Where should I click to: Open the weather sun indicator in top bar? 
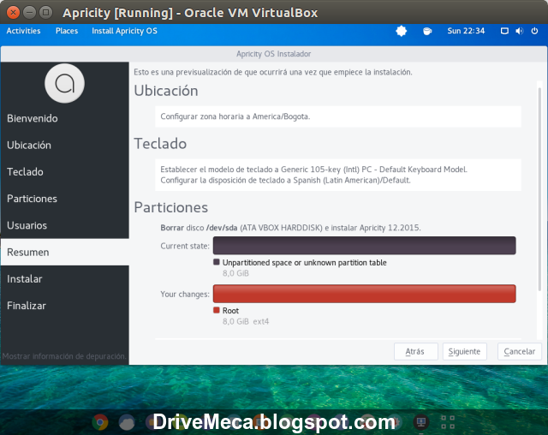click(402, 31)
